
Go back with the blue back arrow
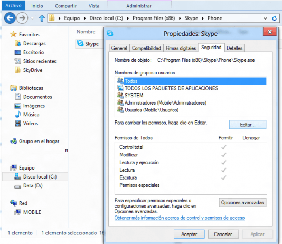pyautogui.click(x=10, y=18)
